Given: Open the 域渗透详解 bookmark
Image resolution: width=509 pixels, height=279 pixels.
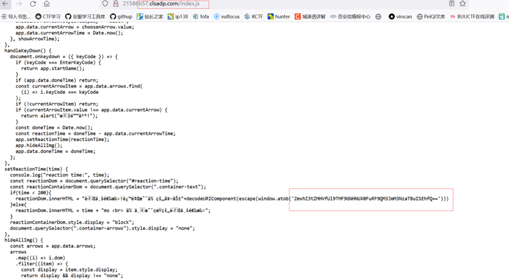Looking at the screenshot, I should pyautogui.click(x=310, y=17).
